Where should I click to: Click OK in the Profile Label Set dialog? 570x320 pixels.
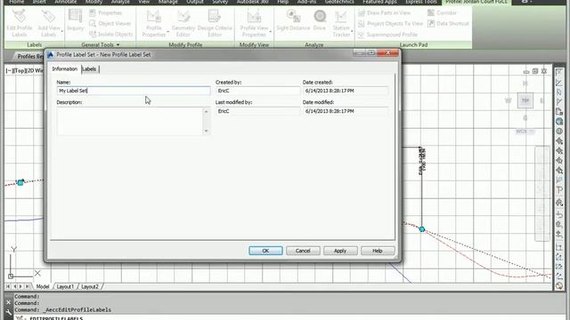[265, 251]
